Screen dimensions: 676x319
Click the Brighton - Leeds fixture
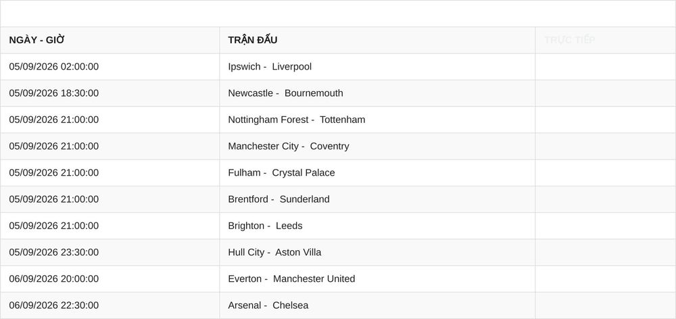click(265, 226)
